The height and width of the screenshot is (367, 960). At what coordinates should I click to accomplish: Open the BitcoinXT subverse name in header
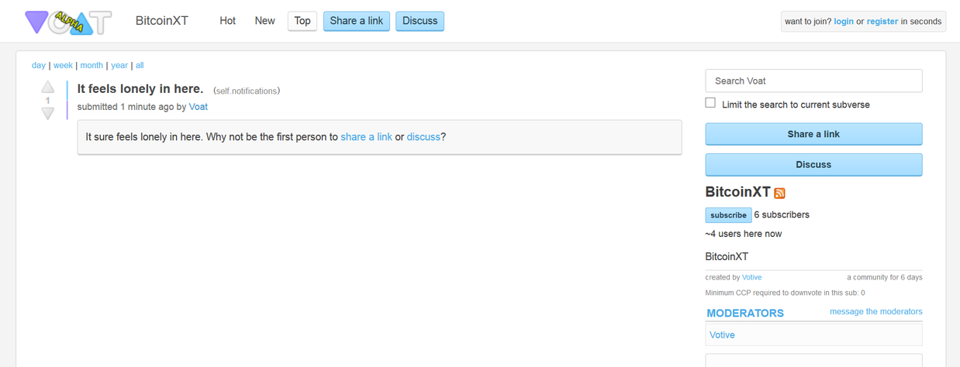tap(162, 21)
